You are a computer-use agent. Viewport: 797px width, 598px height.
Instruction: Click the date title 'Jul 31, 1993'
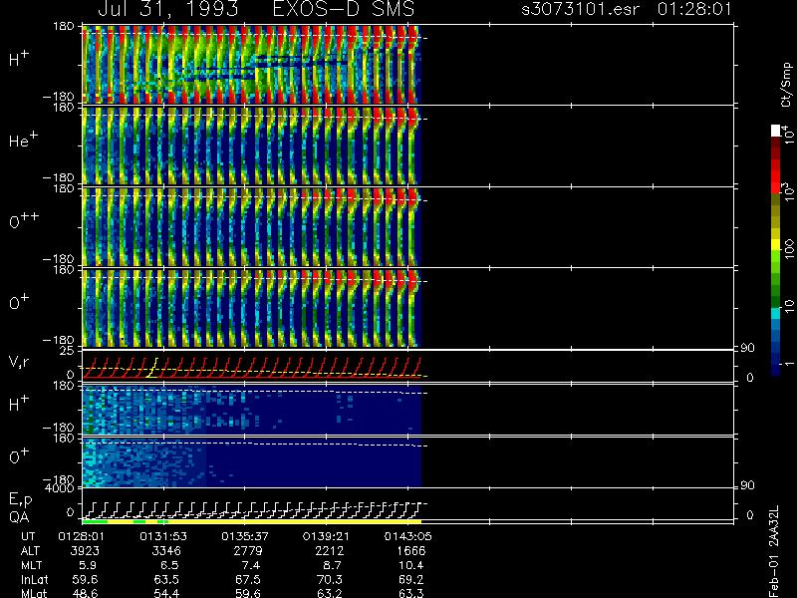[x=167, y=9]
